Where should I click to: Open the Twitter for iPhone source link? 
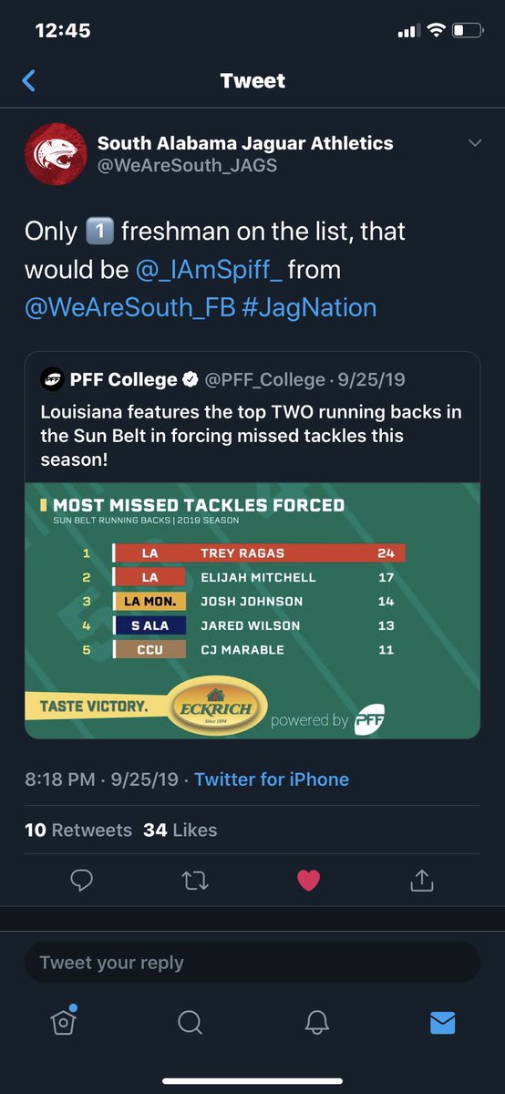[272, 779]
